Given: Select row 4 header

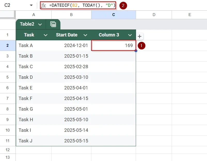Looking at the screenshot, I should (8, 67).
